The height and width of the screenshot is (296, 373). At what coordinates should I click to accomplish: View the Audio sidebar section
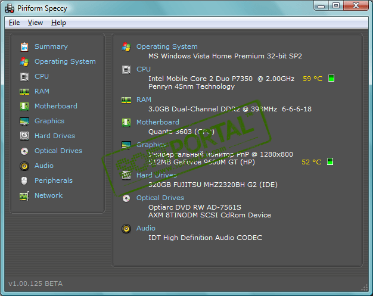[x=44, y=166]
